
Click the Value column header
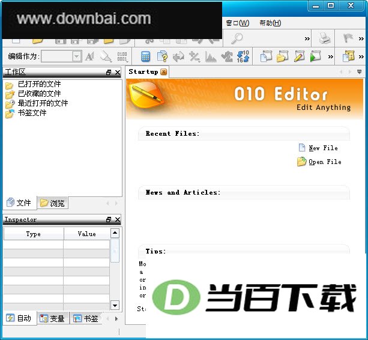pyautogui.click(x=86, y=234)
